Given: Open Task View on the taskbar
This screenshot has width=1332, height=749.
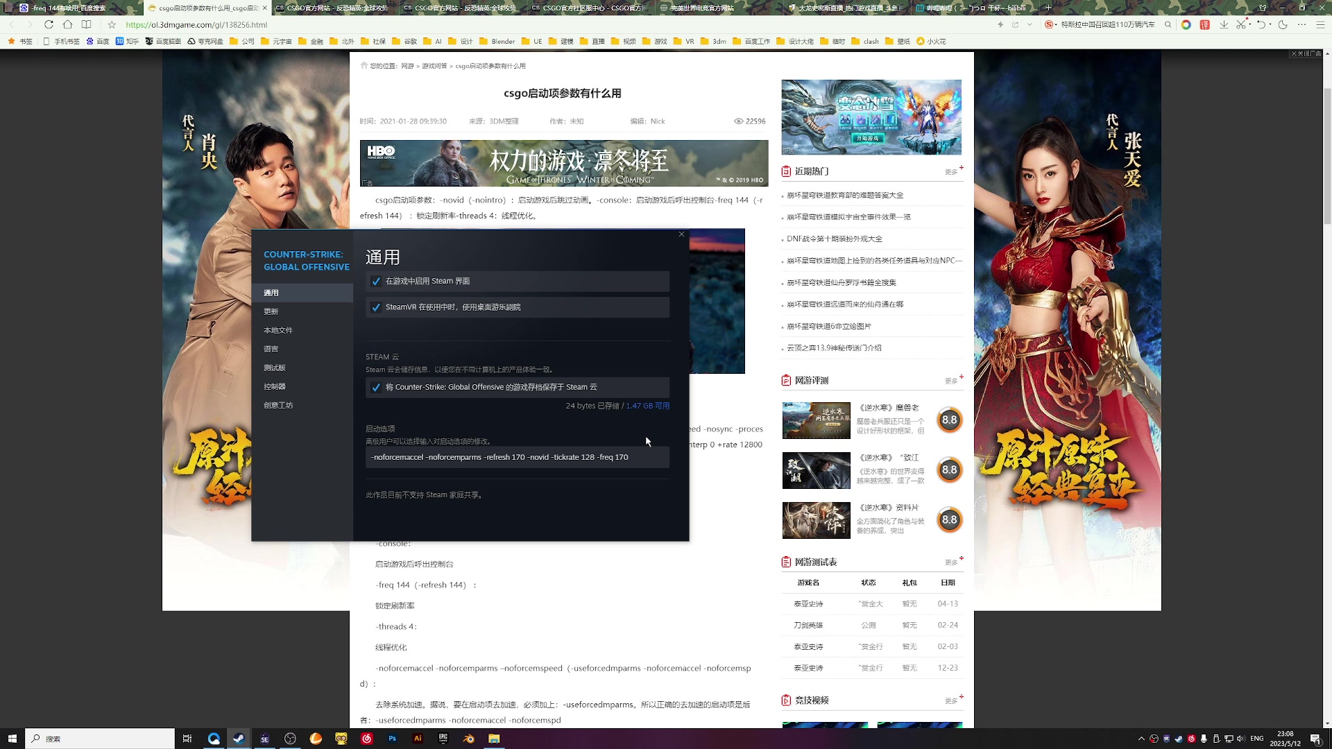Looking at the screenshot, I should 187,739.
